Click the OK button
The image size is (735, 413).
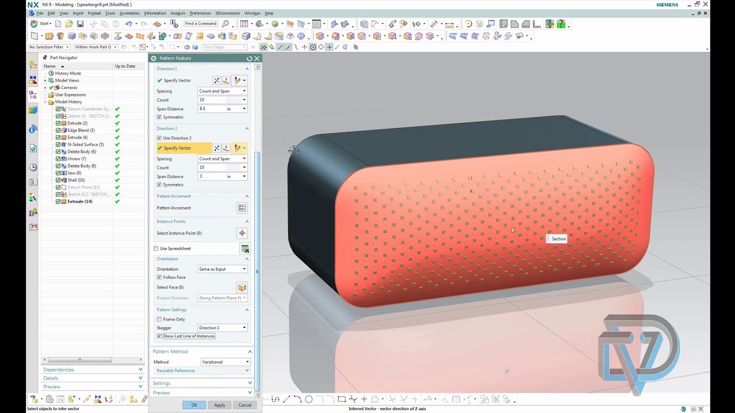tap(194, 405)
